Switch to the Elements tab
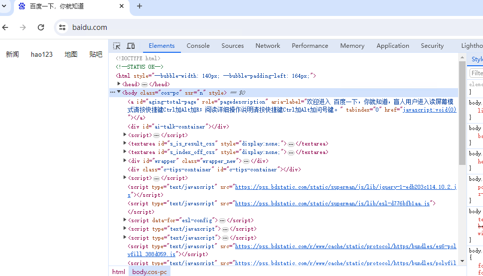Image resolution: width=483 pixels, height=276 pixels. (x=161, y=46)
